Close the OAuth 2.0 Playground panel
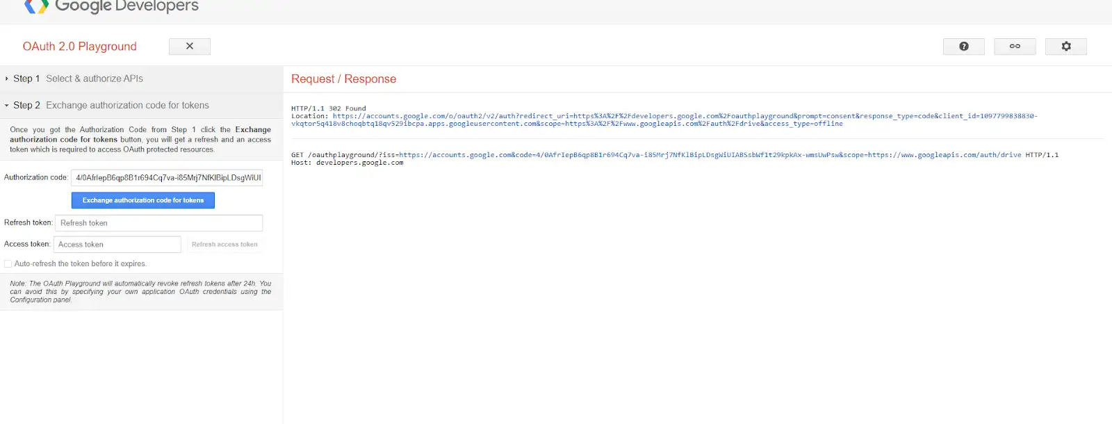 pos(190,46)
